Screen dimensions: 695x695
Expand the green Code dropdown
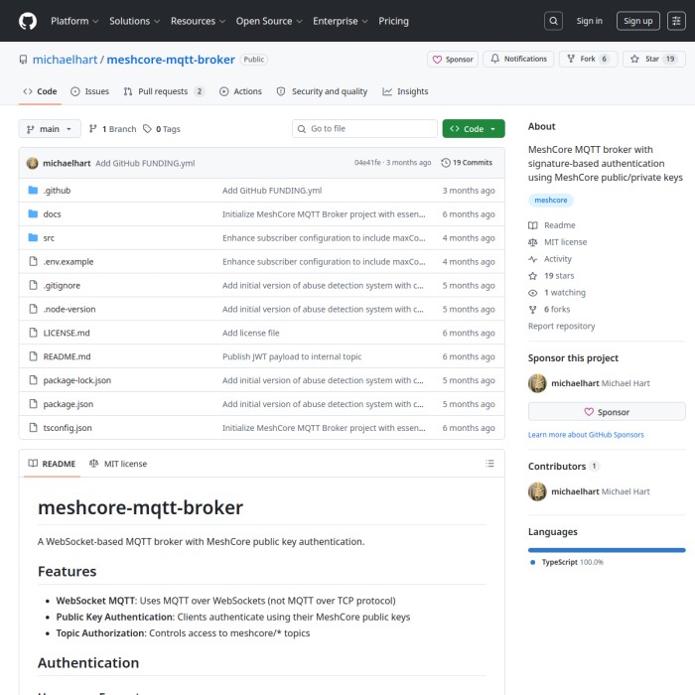pyautogui.click(x=473, y=129)
